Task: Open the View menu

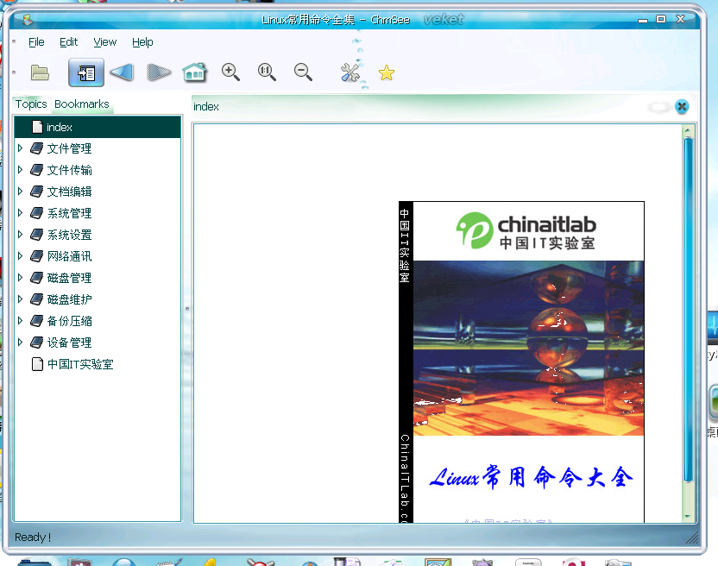Action: coord(105,42)
